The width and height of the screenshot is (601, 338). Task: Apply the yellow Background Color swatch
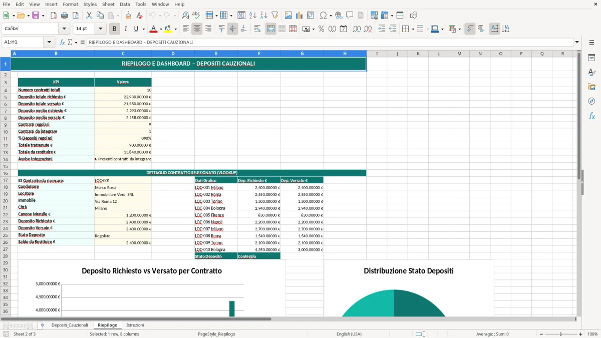tap(168, 29)
